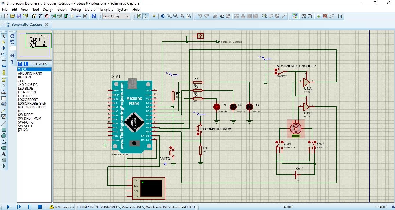Click the SALTO push button in the schematic
Image resolution: width=395 pixels, height=210 pixels.
tap(171, 152)
